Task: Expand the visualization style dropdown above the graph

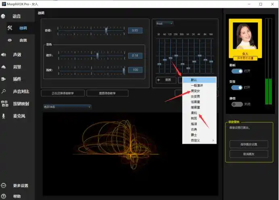Action: point(67,107)
